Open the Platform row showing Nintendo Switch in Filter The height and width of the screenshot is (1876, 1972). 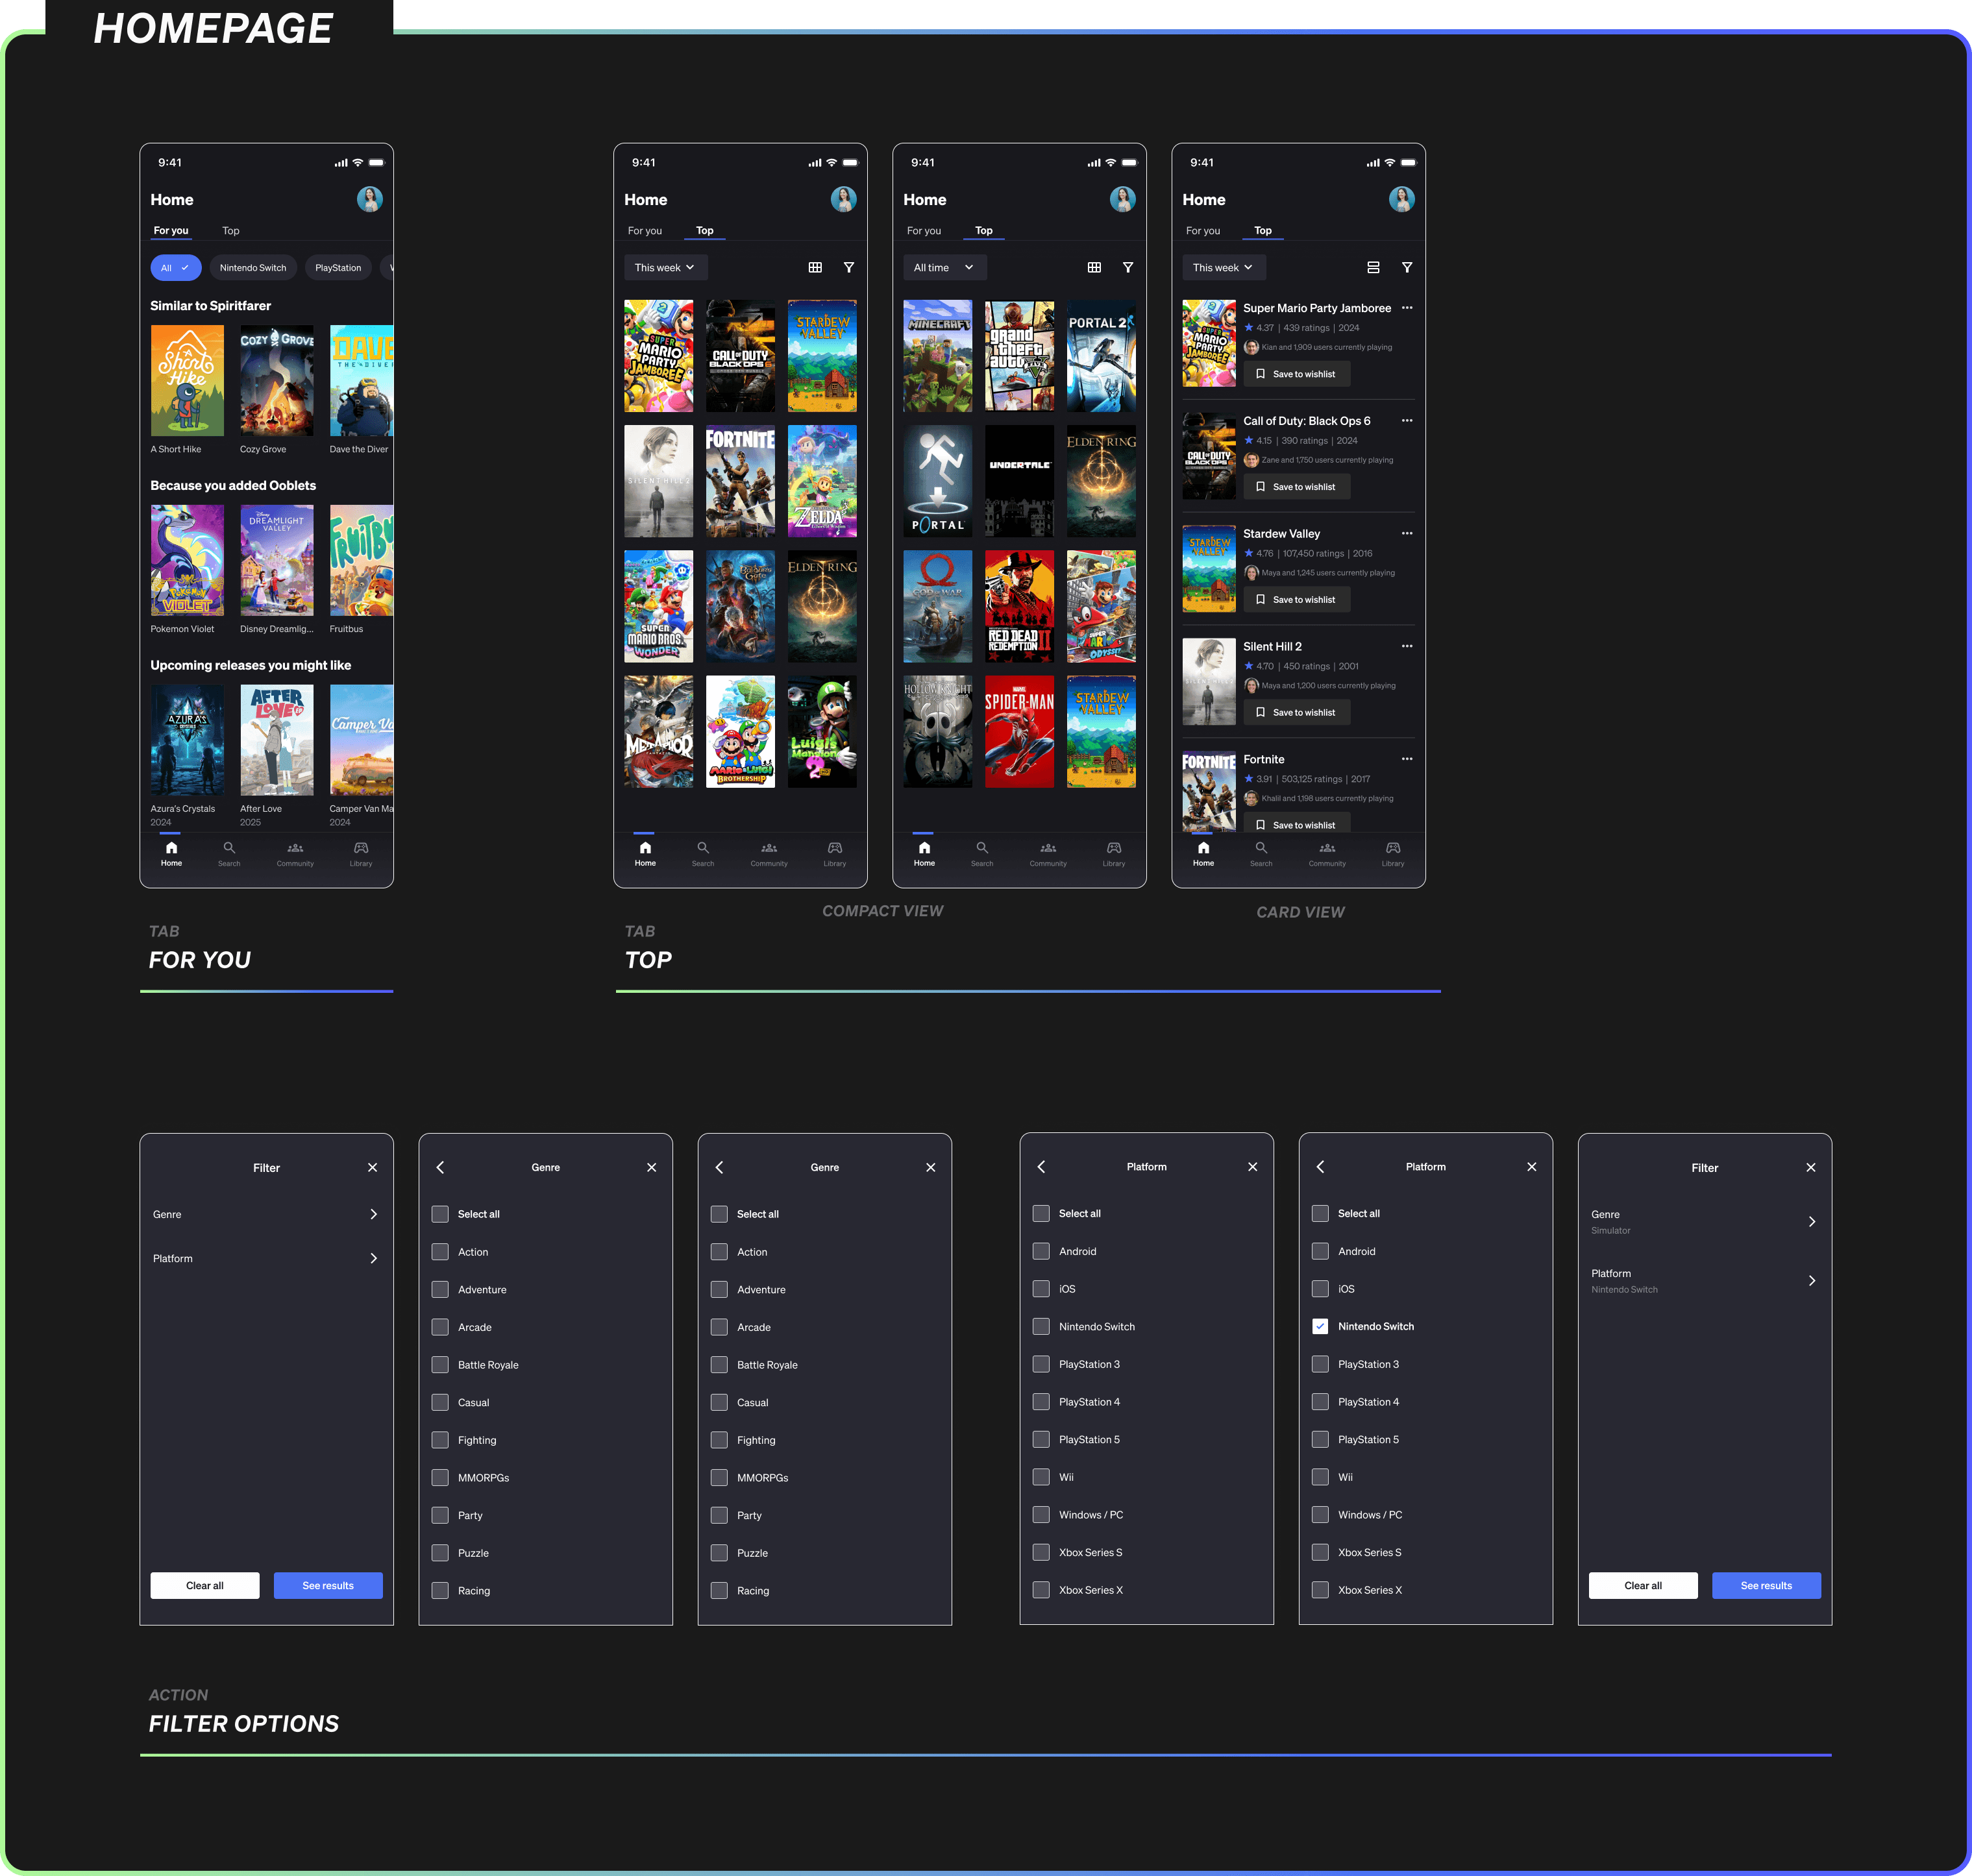[x=1705, y=1281]
